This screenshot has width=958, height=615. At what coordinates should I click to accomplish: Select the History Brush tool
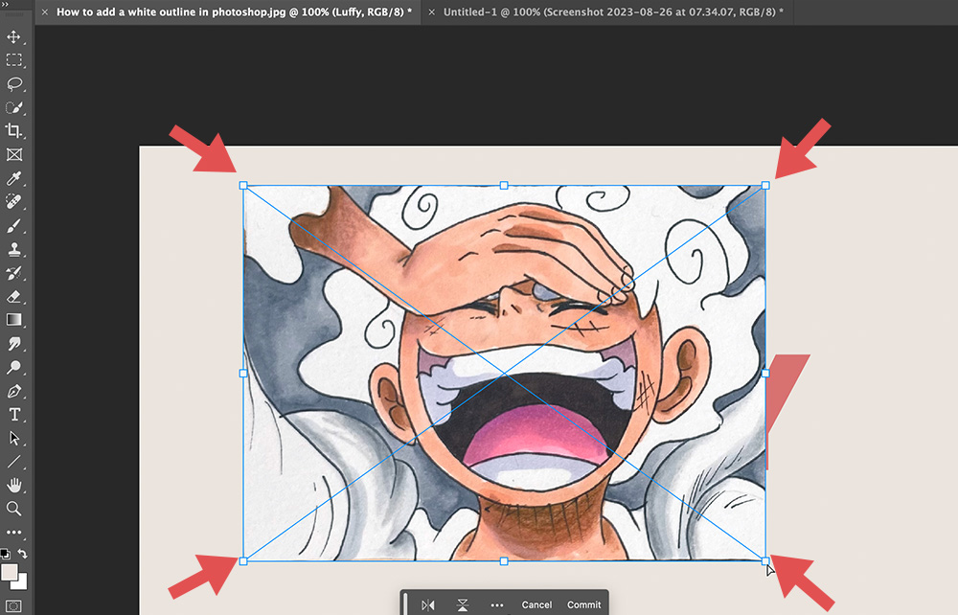point(13,273)
